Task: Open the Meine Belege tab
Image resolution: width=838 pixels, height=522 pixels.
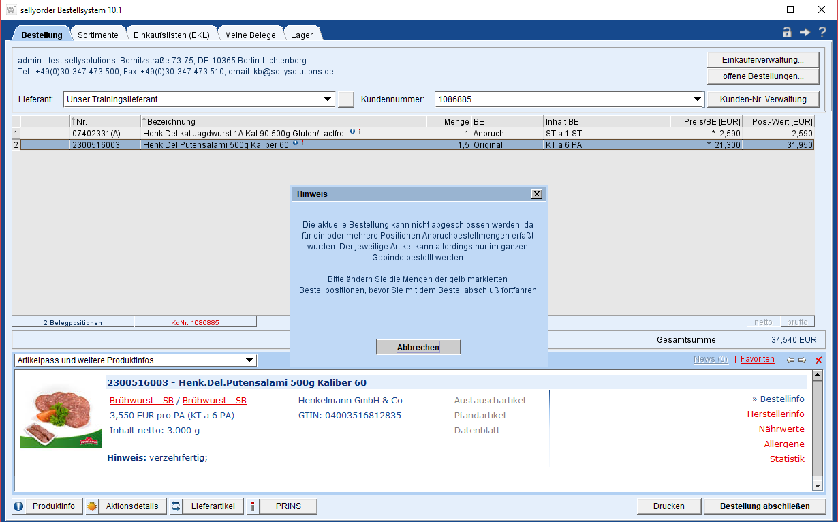Action: coord(250,35)
